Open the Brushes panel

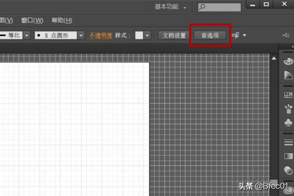coord(288,108)
